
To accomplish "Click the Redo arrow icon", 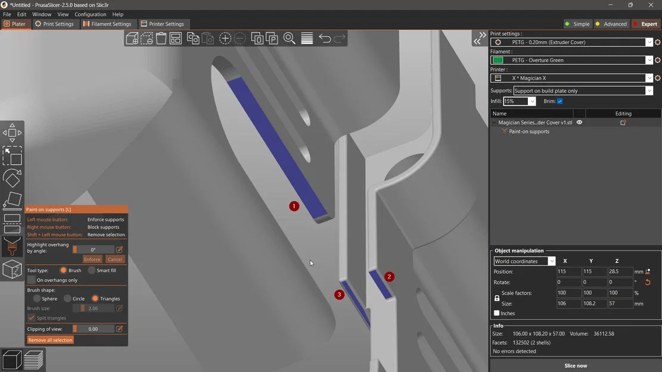I will pyautogui.click(x=340, y=38).
